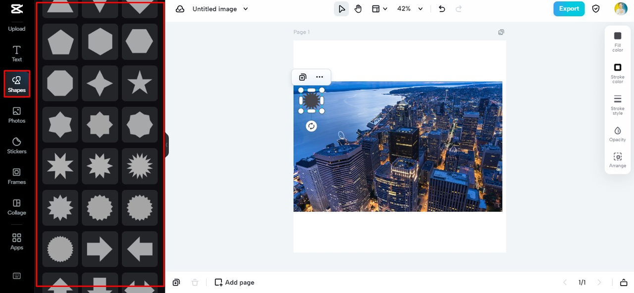This screenshot has height=293, width=634.
Task: Open more options in floating toolbar
Action: 319,77
